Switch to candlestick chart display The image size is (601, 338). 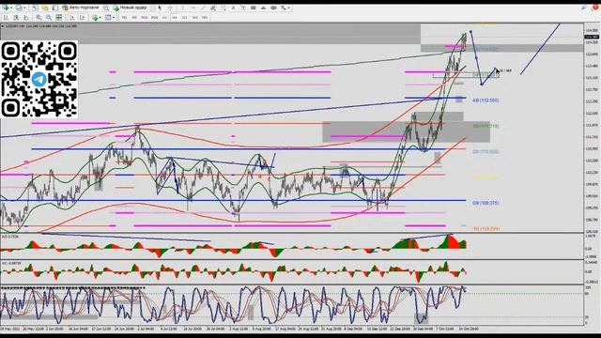(x=16, y=17)
